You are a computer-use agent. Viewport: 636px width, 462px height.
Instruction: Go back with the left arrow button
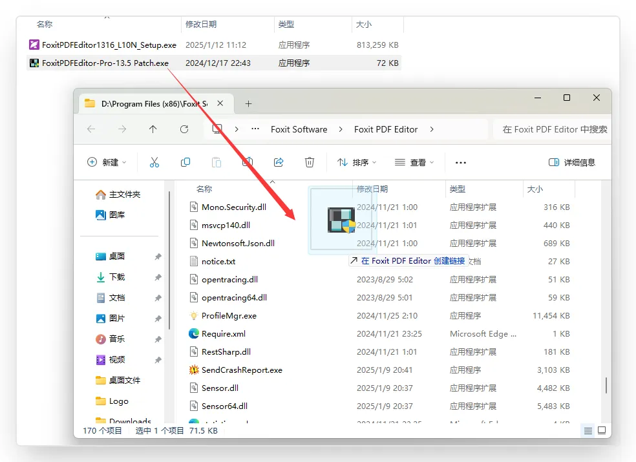pyautogui.click(x=91, y=129)
